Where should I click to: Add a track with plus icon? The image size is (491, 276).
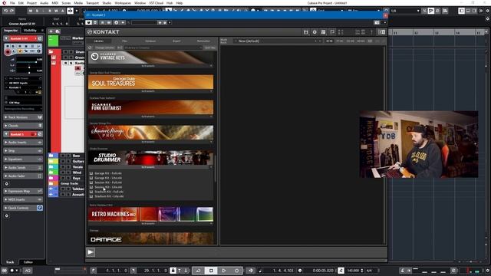click(x=51, y=31)
